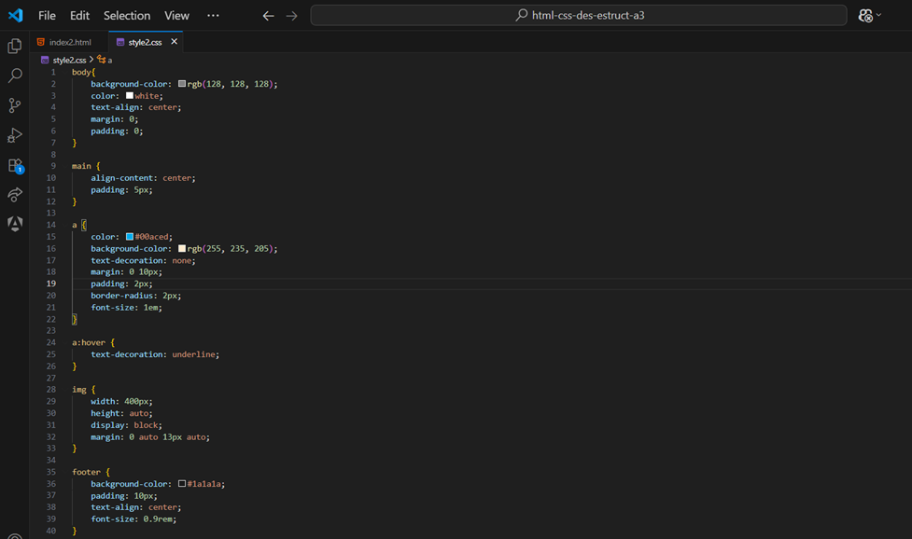Switch to the index2.html tab
The image size is (912, 539).
pos(69,42)
